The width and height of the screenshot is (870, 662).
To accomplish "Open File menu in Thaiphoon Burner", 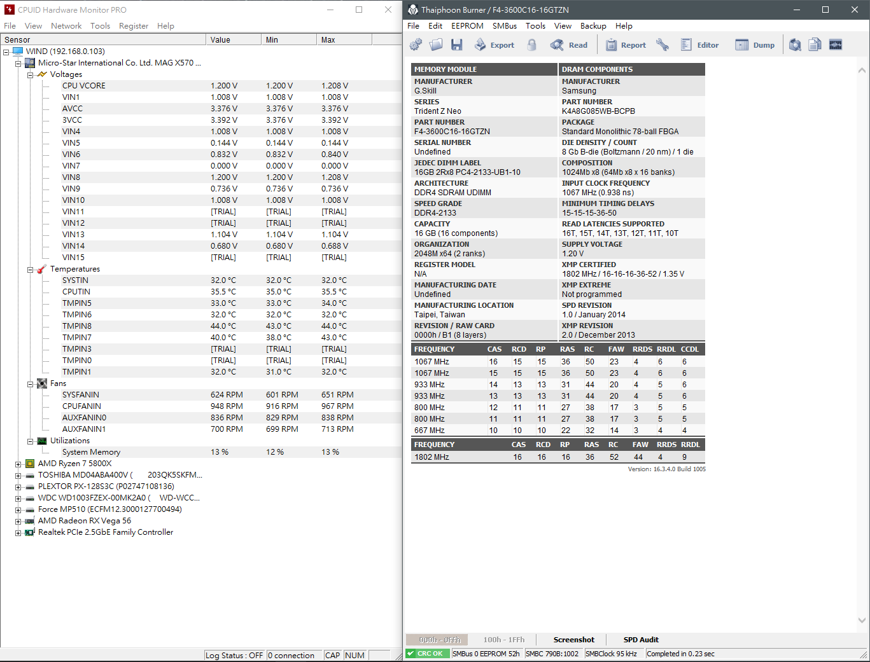I will (413, 26).
